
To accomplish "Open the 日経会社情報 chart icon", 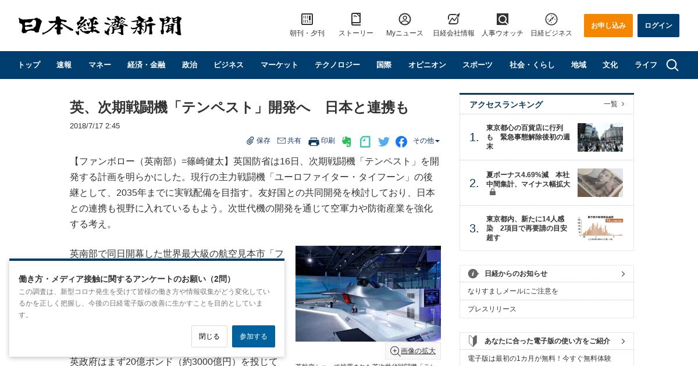I will [x=454, y=19].
